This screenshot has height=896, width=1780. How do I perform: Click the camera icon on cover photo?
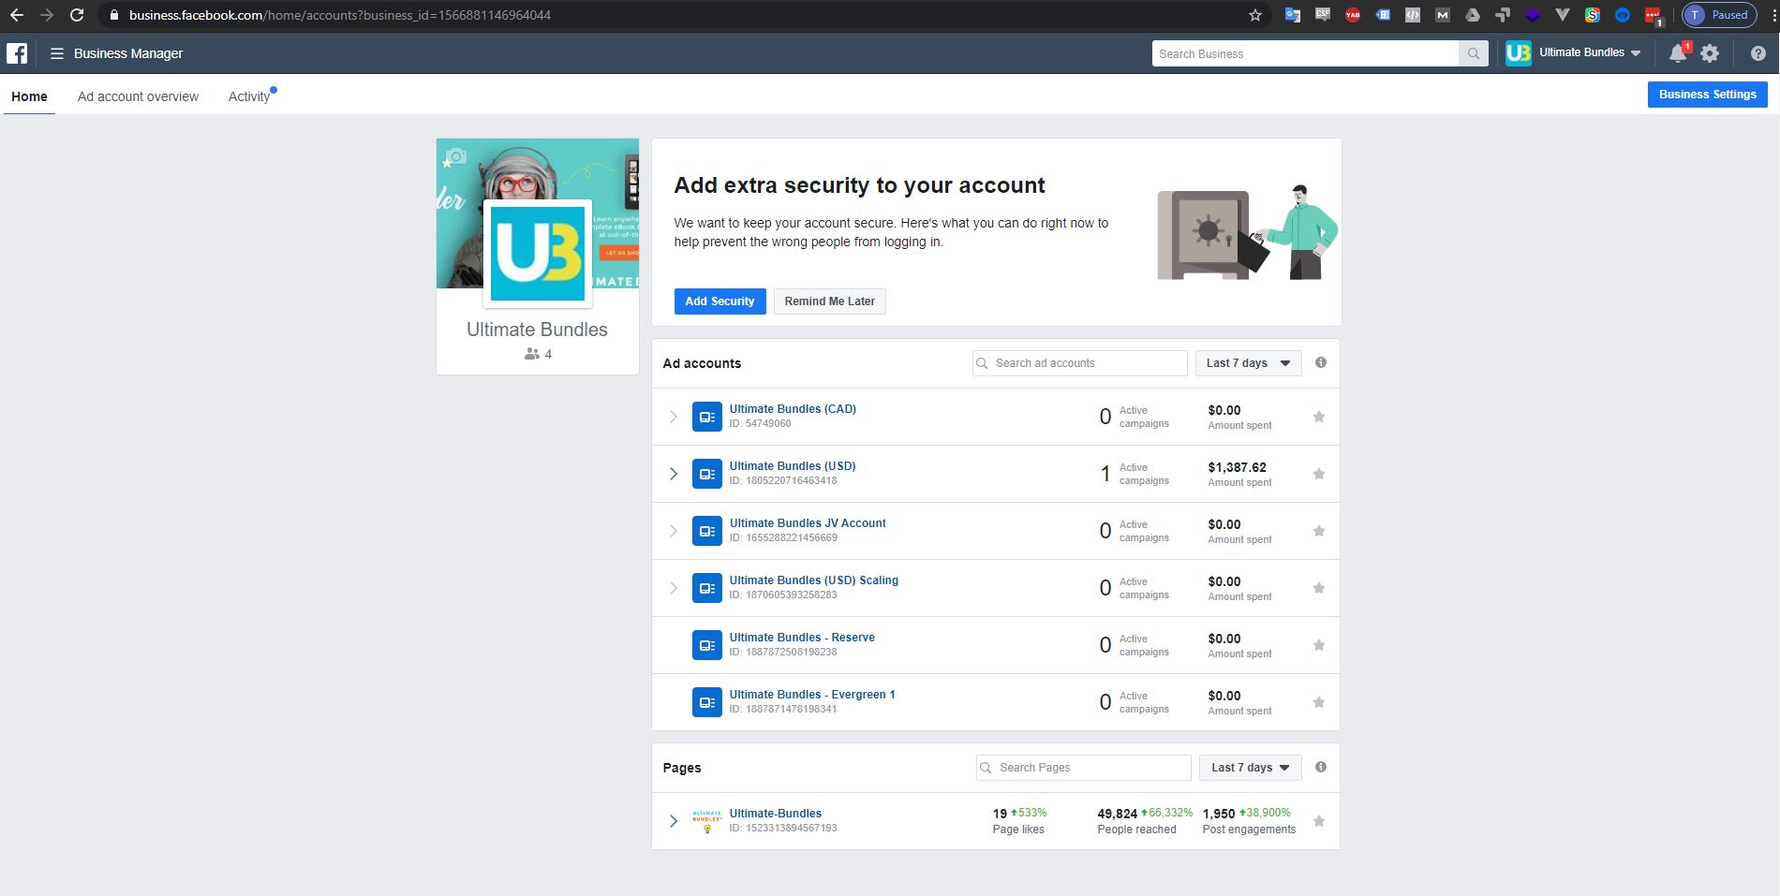456,155
